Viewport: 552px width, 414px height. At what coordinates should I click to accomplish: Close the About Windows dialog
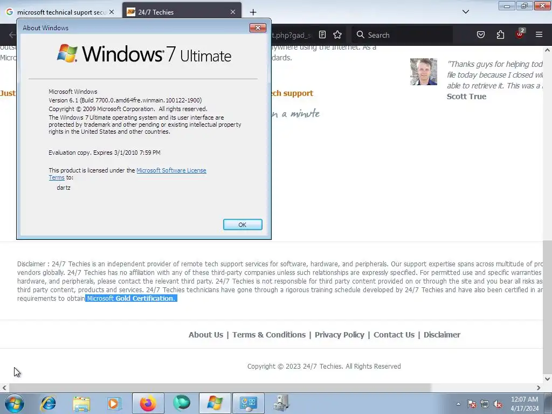(x=258, y=28)
